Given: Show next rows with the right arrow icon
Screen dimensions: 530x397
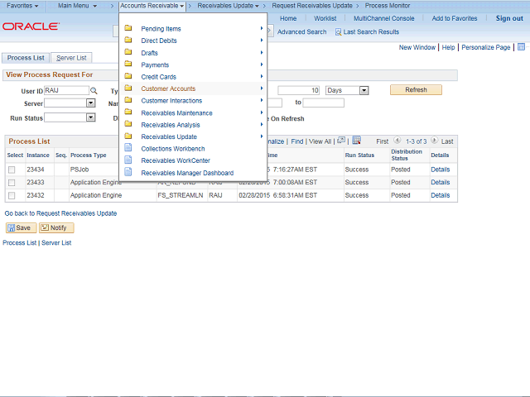Looking at the screenshot, I should (x=434, y=140).
